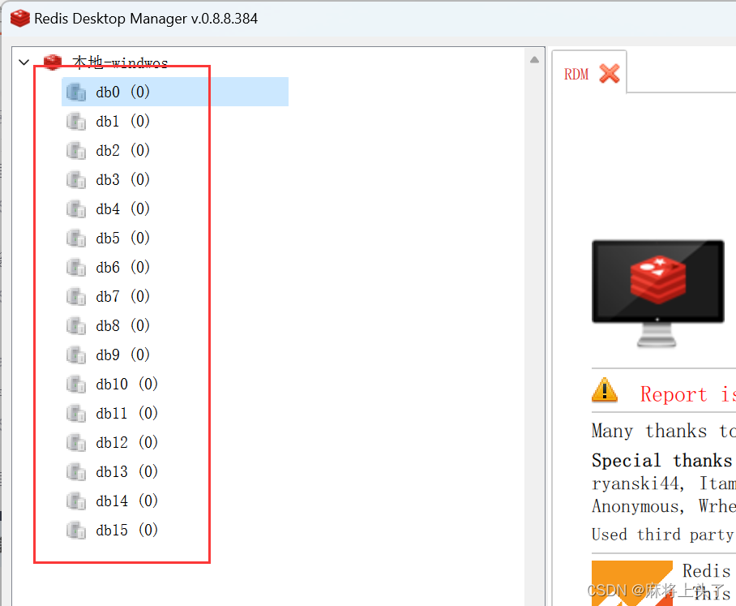736x606 pixels.
Task: Click the db12 database icon
Action: click(76, 442)
